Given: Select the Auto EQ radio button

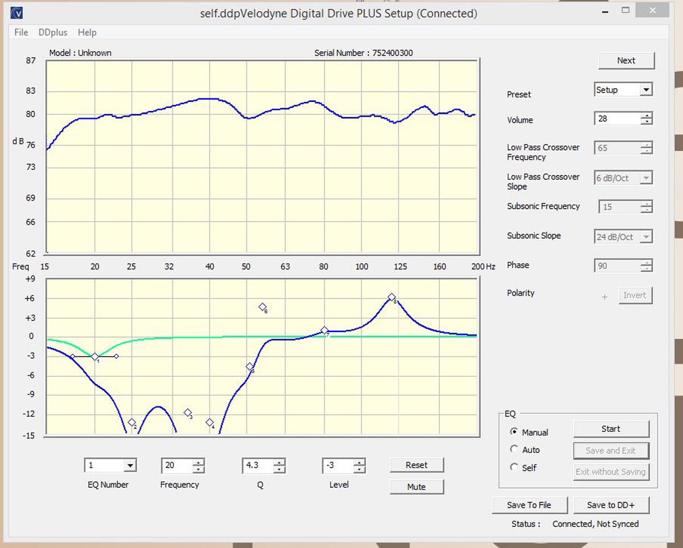Looking at the screenshot, I should (515, 449).
